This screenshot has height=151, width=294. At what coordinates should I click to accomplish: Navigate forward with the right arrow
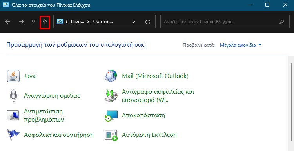22,22
